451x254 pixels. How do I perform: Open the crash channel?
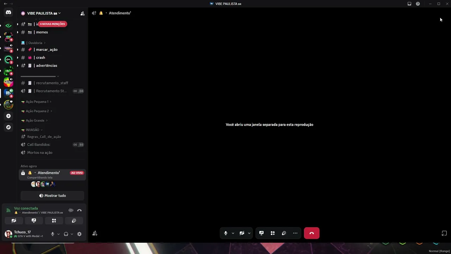coord(52,58)
